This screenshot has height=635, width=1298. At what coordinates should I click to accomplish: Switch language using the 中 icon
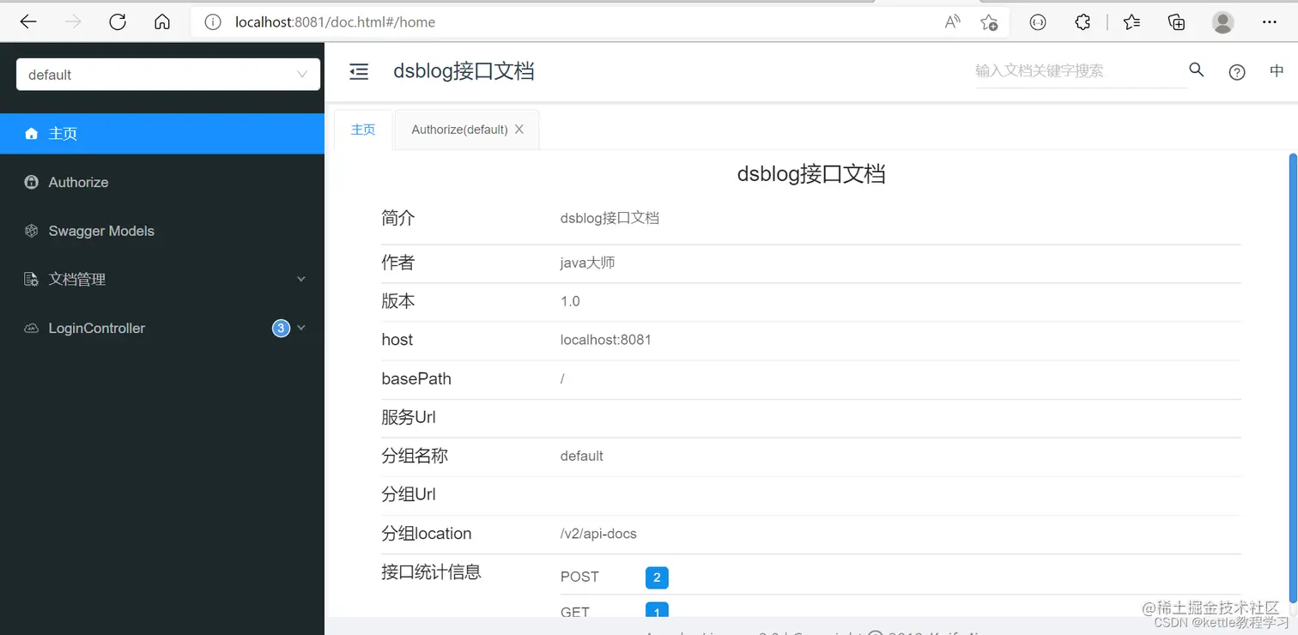pyautogui.click(x=1277, y=70)
